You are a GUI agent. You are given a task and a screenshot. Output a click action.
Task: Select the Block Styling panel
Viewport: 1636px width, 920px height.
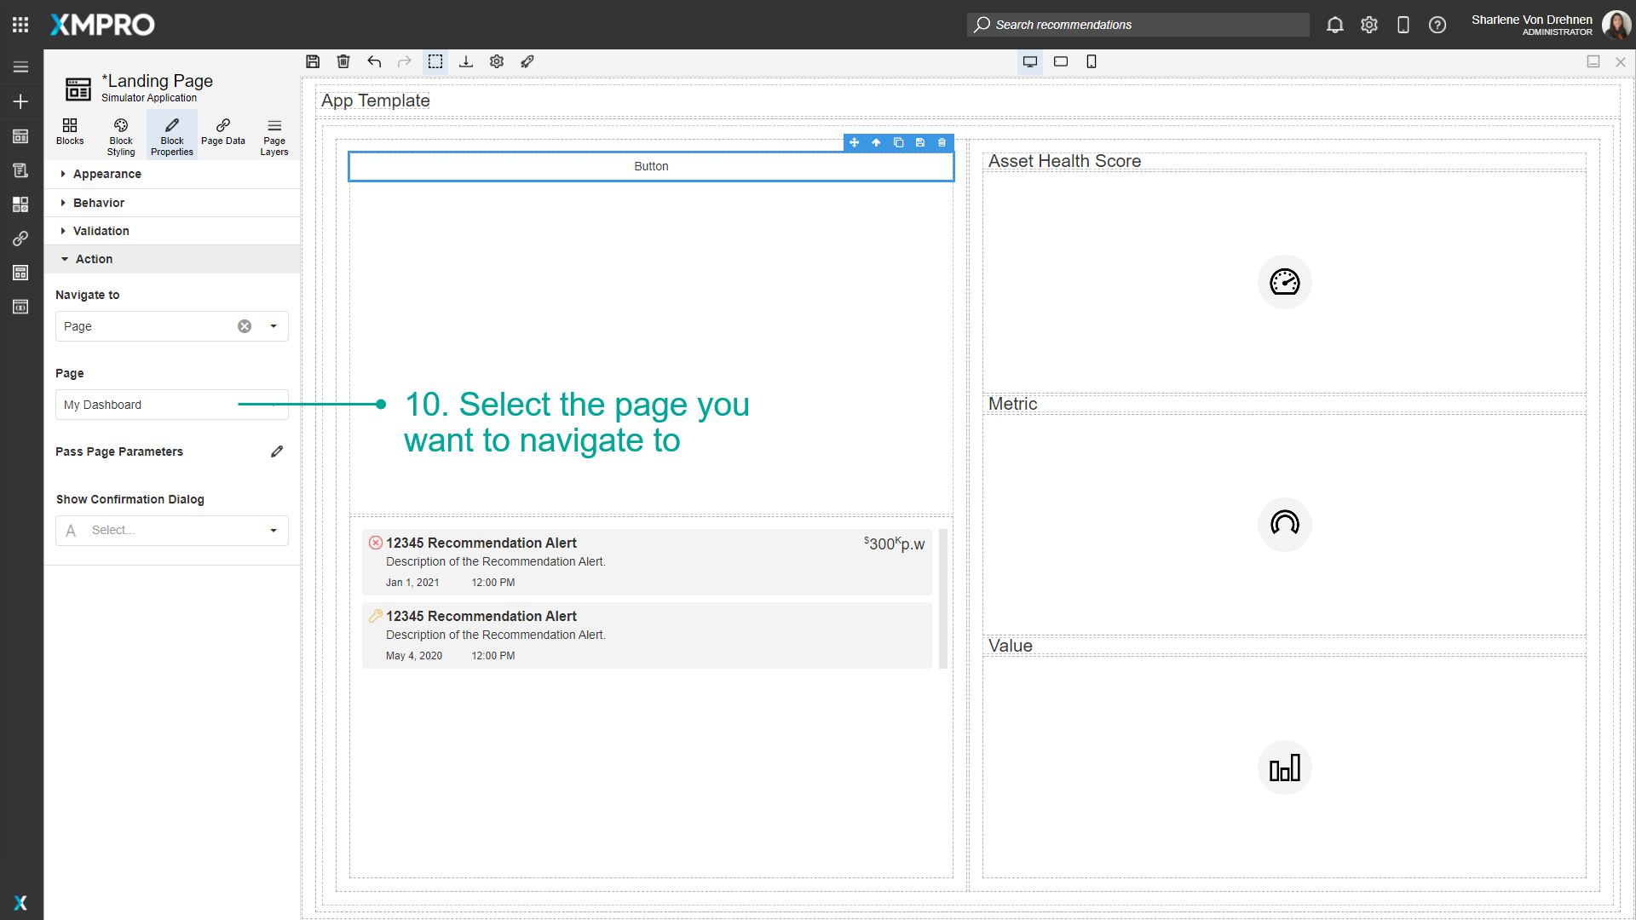120,134
